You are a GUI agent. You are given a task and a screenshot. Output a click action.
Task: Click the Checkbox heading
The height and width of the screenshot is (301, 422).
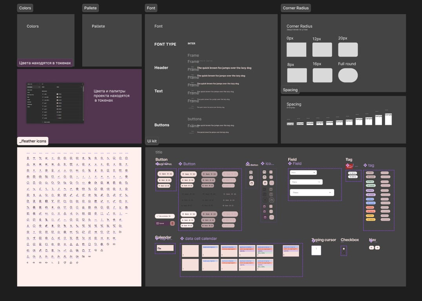349,240
